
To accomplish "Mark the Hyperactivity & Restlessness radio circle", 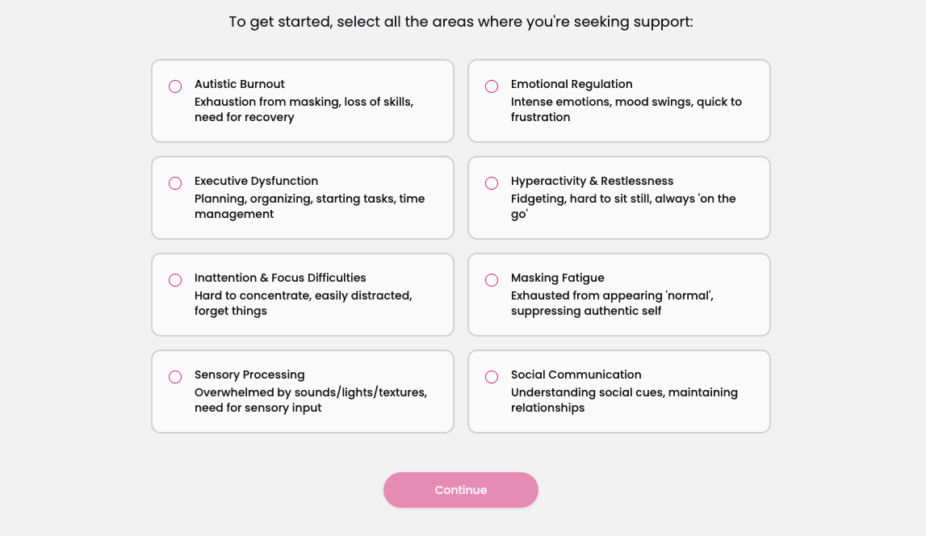I will (492, 183).
